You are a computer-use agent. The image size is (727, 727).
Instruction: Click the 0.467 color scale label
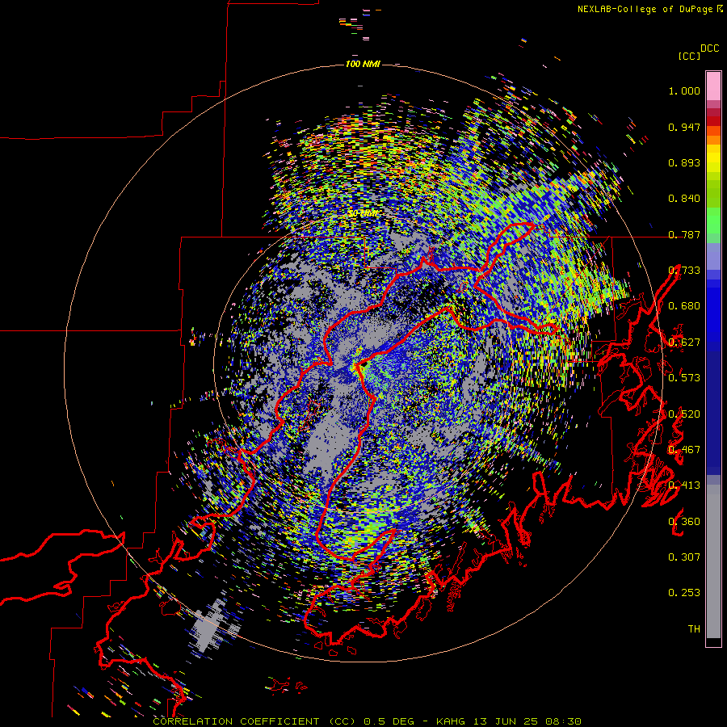[684, 450]
